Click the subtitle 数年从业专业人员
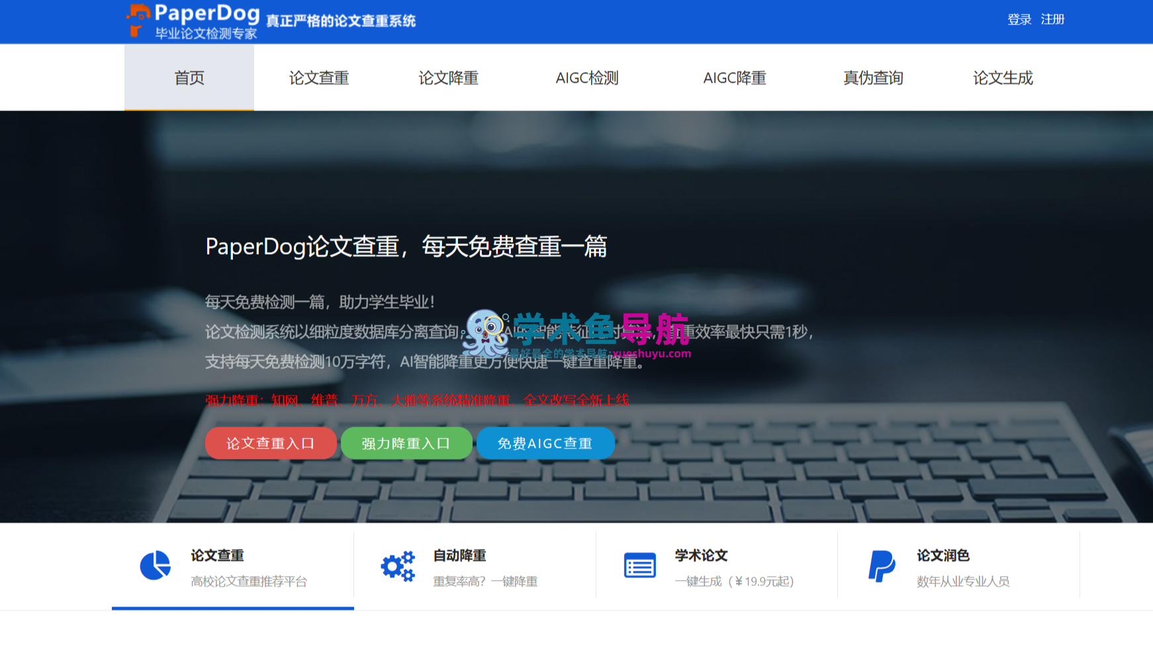Image resolution: width=1153 pixels, height=668 pixels. (x=963, y=581)
